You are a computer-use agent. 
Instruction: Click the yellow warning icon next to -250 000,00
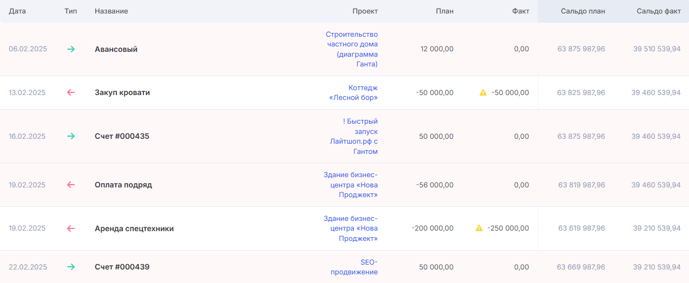point(479,228)
